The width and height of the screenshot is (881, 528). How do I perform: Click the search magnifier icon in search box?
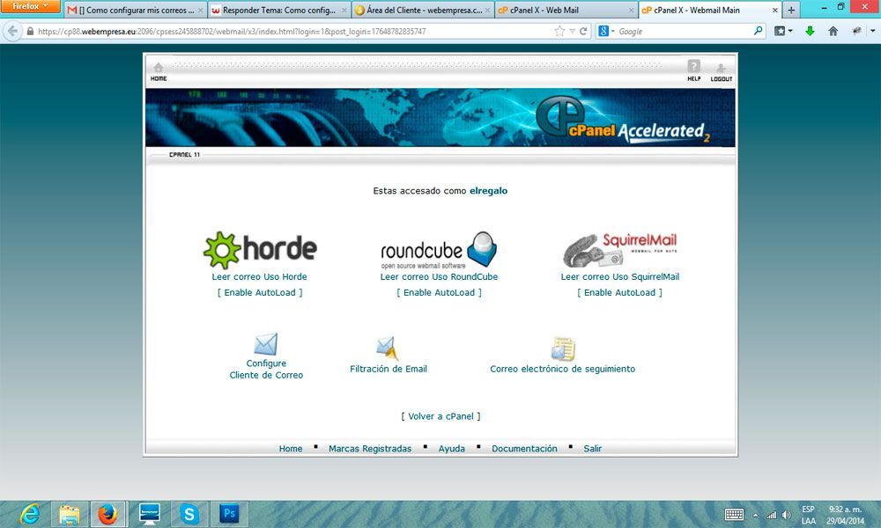pyautogui.click(x=758, y=31)
